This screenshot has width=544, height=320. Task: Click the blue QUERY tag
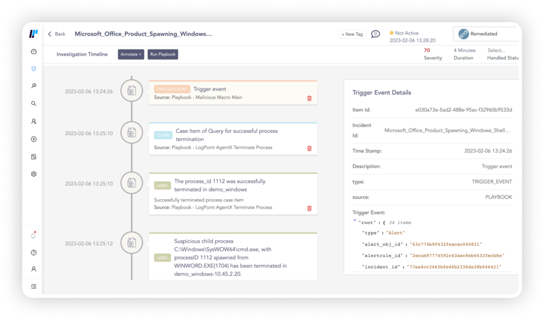[x=163, y=135]
